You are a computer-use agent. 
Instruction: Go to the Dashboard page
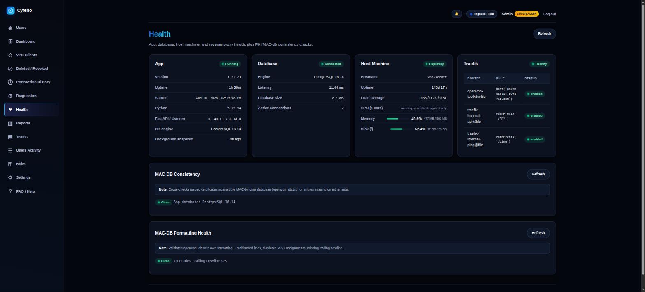[x=31, y=41]
